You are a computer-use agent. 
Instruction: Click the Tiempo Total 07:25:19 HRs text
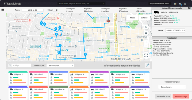(x=162, y=43)
